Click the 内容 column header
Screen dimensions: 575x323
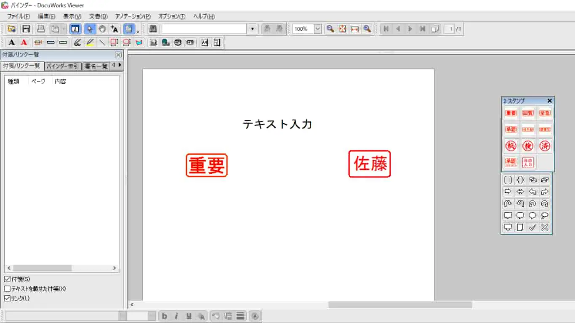click(60, 81)
